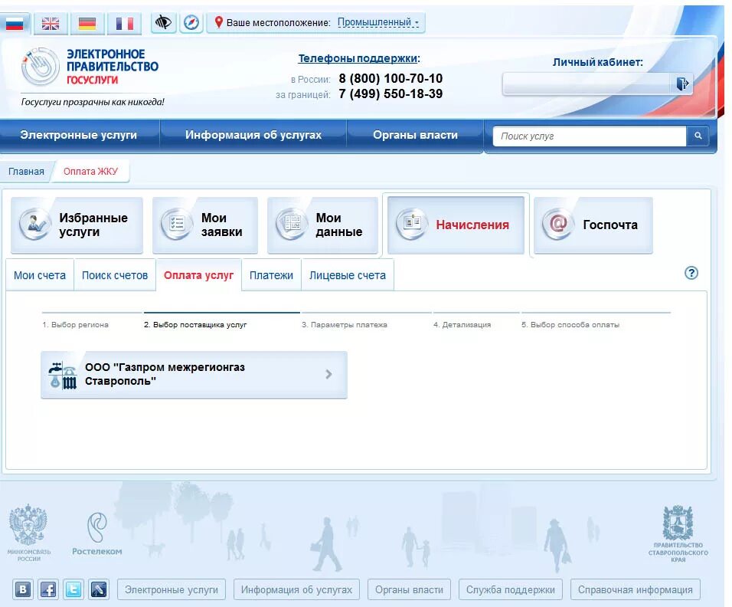Switch to the Поиск счетов tab

coord(115,275)
